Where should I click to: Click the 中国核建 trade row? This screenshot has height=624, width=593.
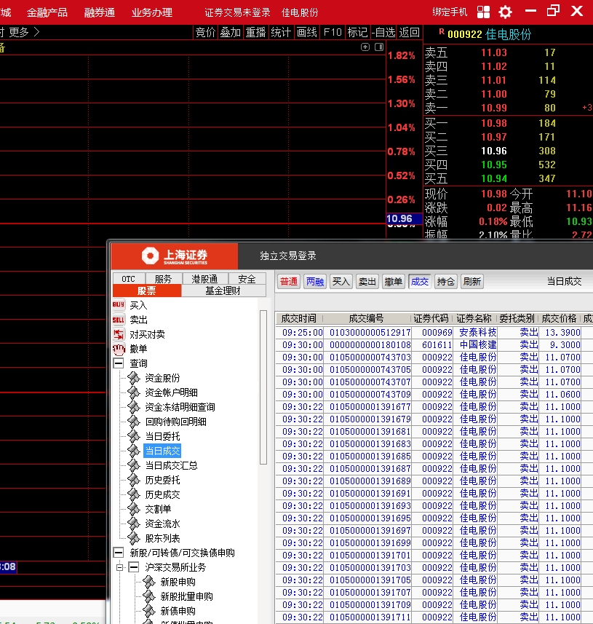434,344
